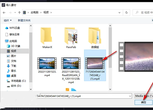Open 音乐 in the sidebar
The height and width of the screenshot is (110, 153).
click(14, 71)
